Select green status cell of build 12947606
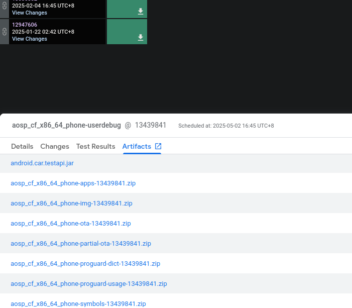 pos(127,32)
